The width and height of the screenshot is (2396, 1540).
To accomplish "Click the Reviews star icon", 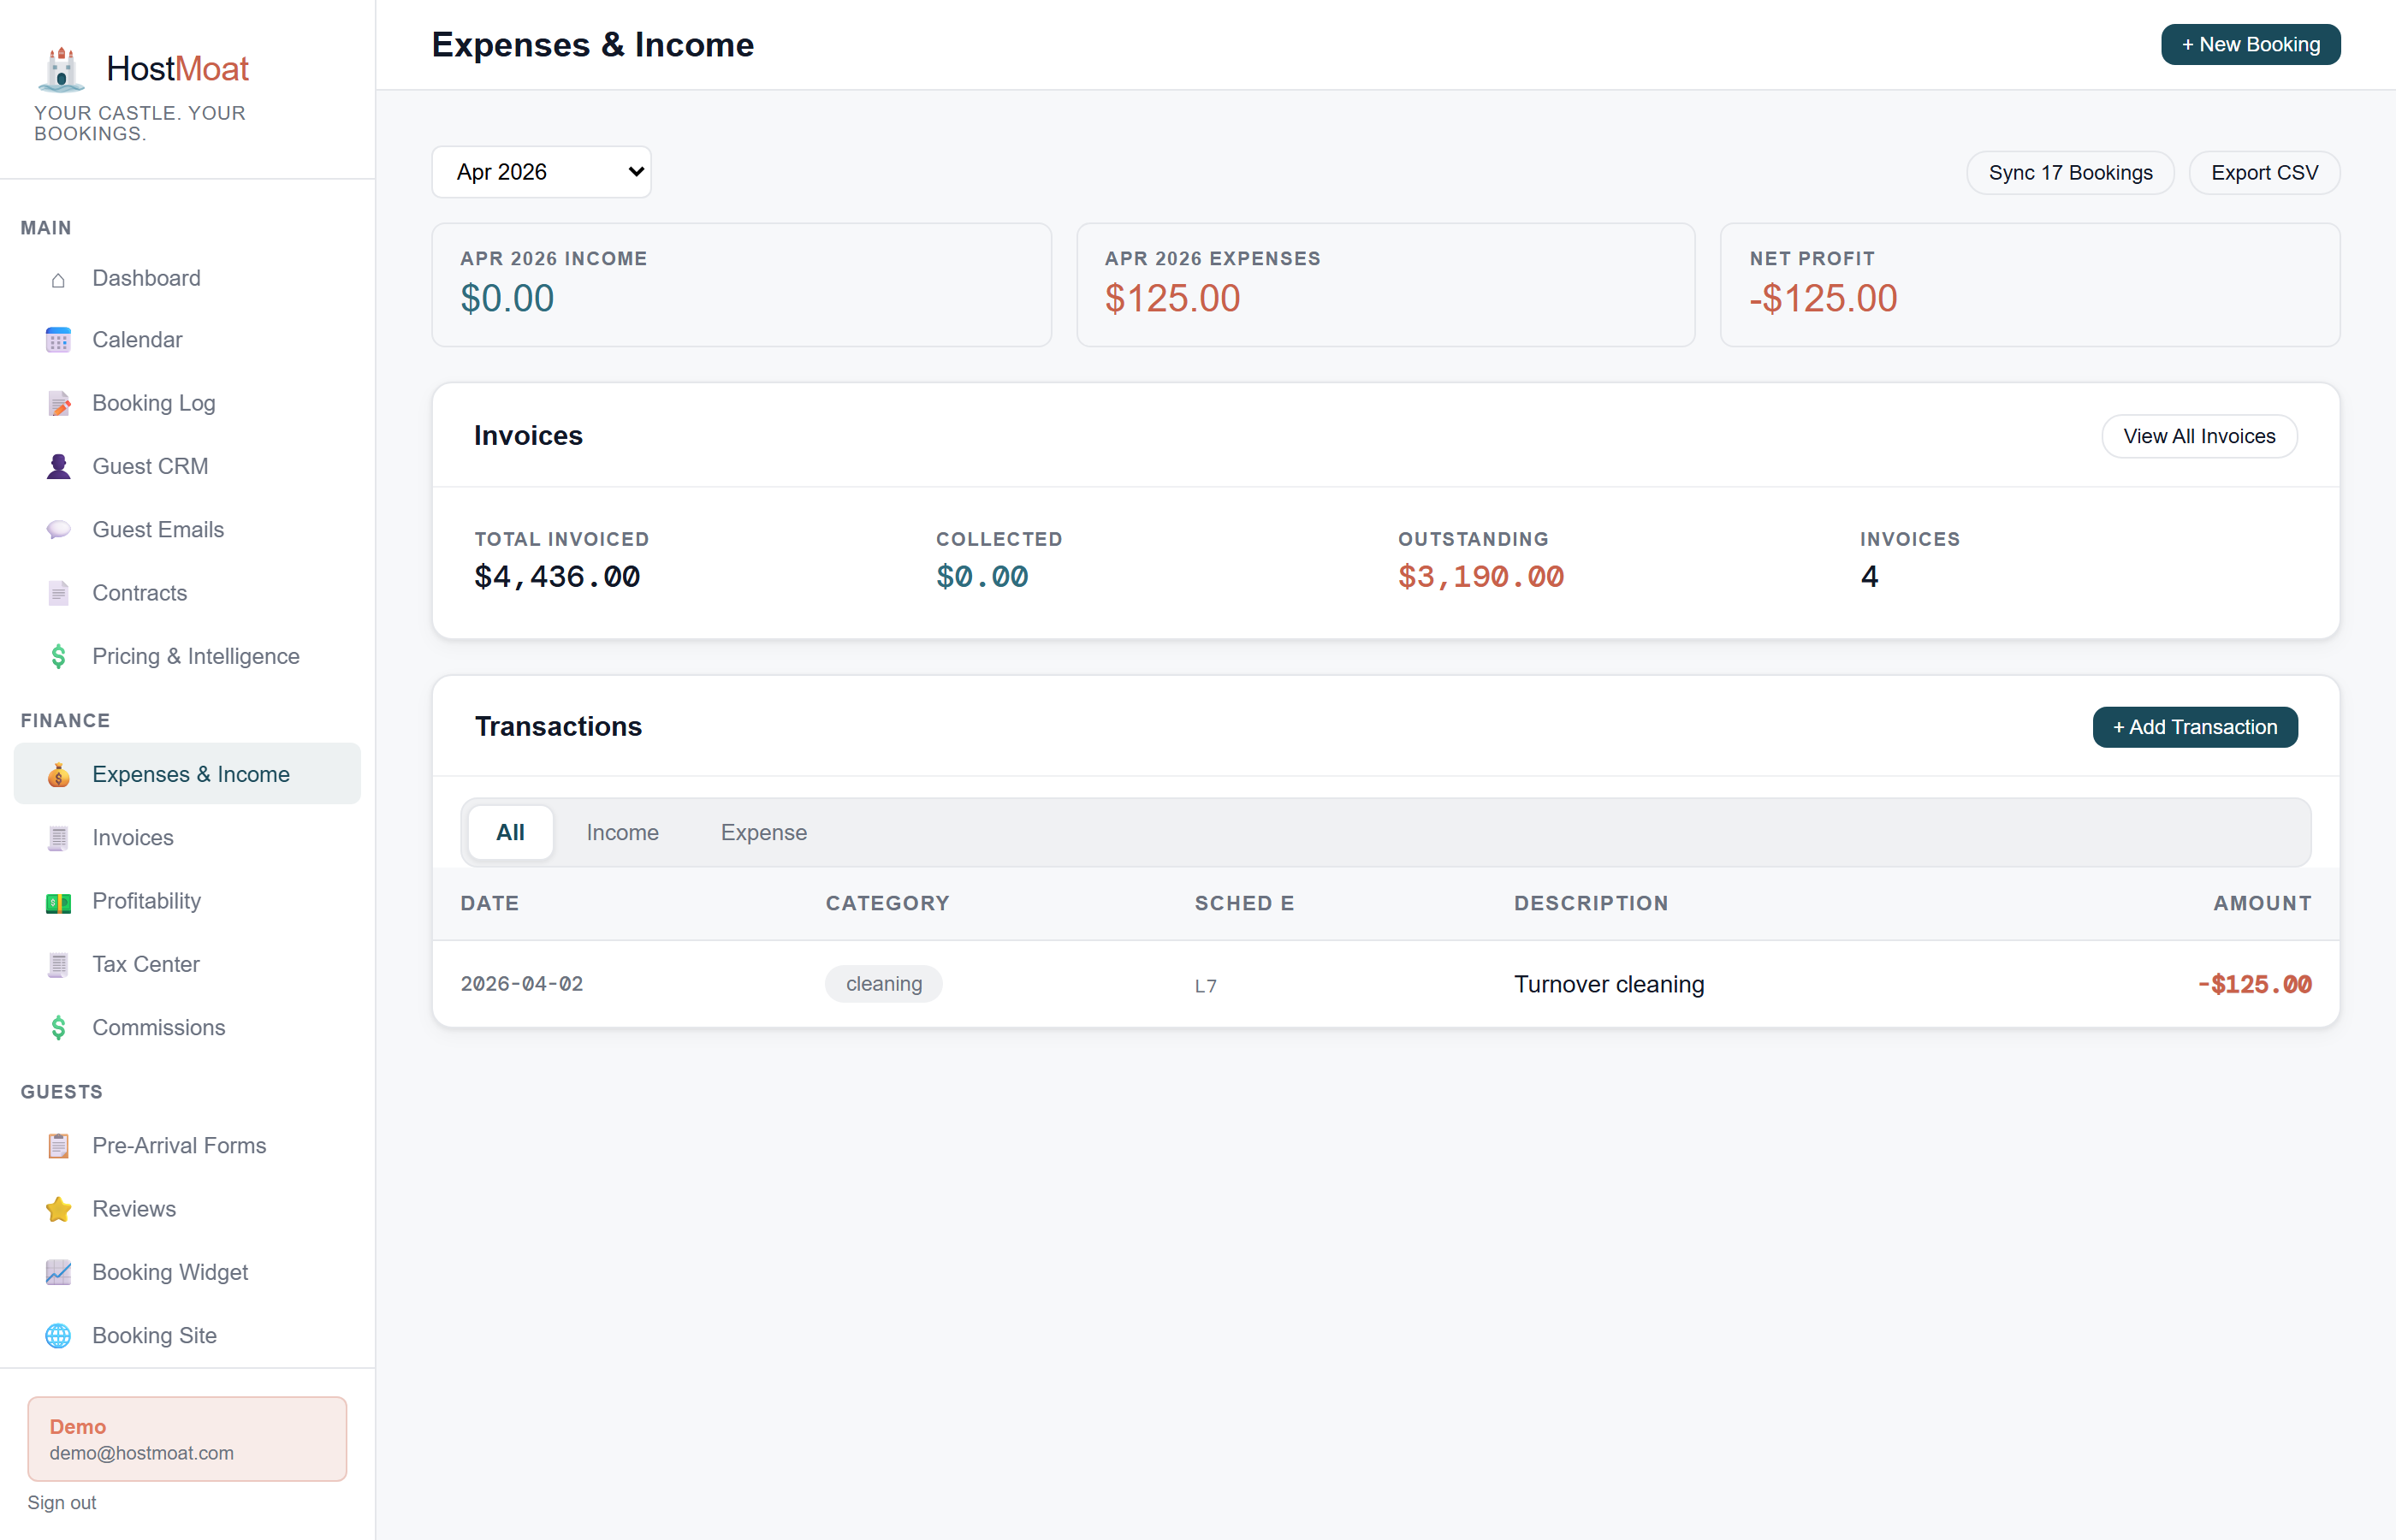I will coord(58,1209).
